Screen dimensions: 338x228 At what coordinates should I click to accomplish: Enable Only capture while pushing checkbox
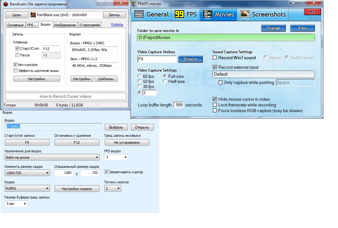[220, 82]
